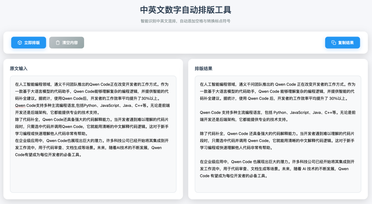Screen dimensions: 372x204
Task: Place cursor in input line starting Qwen Code支持多种
Action: click(x=69, y=105)
